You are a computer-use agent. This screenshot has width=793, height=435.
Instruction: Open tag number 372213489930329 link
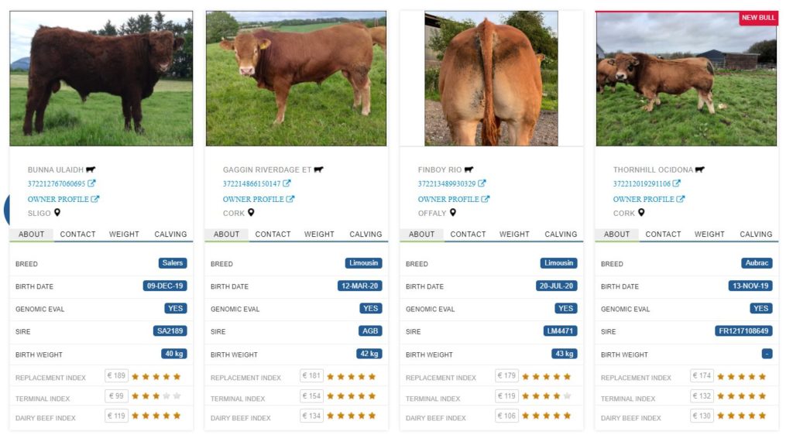[x=447, y=184]
